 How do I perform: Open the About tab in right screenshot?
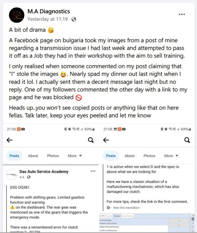click(130, 156)
